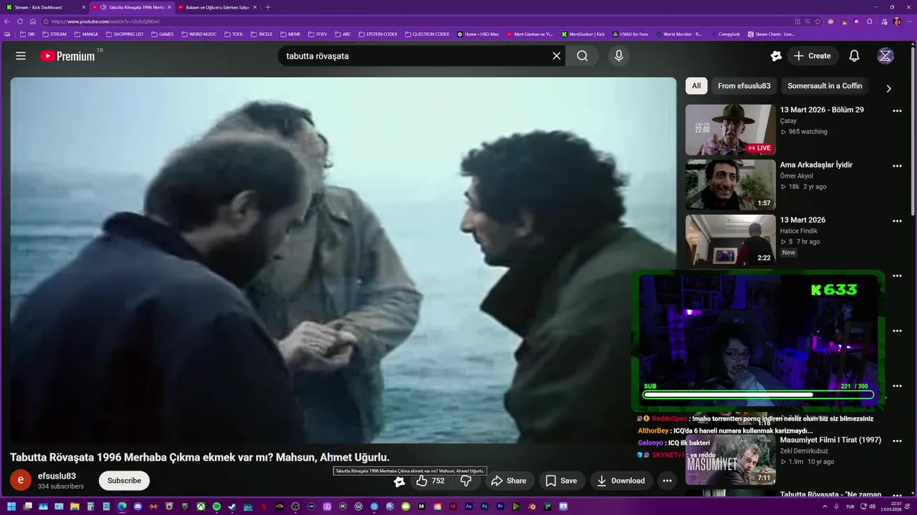Select From efsuslu83 filter chip

(744, 86)
